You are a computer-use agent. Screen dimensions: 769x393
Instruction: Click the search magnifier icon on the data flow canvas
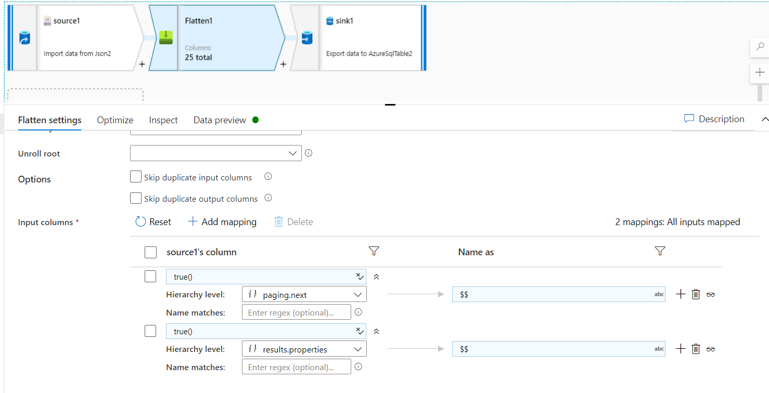(x=760, y=47)
